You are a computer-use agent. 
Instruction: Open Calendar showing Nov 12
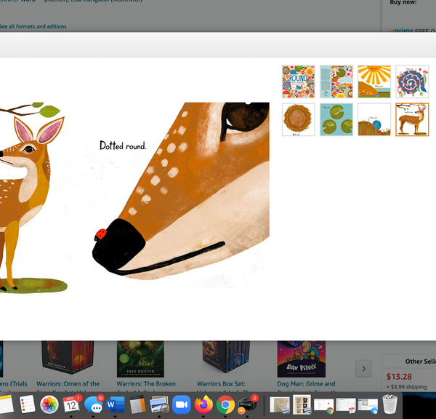pos(71,404)
